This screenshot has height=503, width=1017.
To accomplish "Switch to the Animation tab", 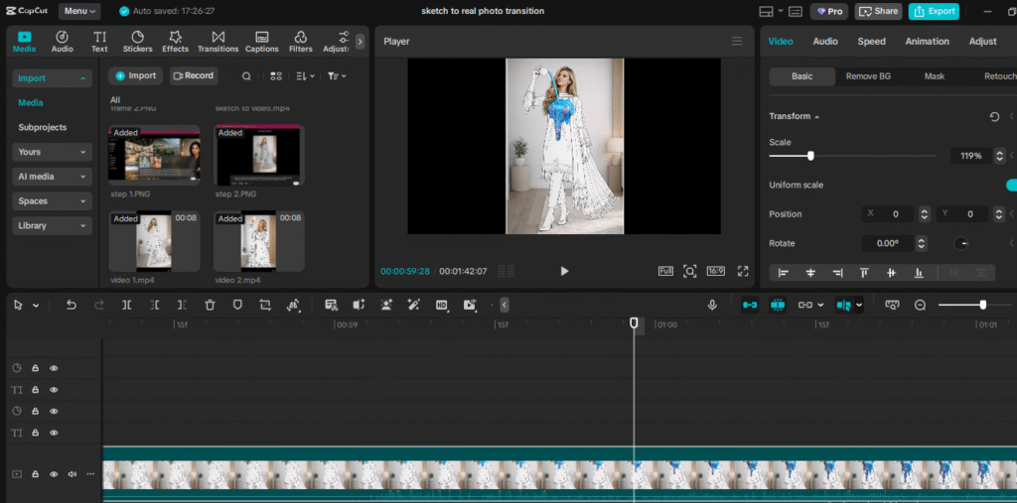I will click(927, 42).
